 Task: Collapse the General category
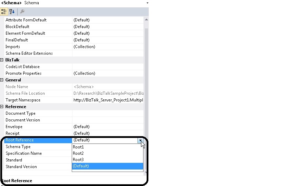(2, 80)
